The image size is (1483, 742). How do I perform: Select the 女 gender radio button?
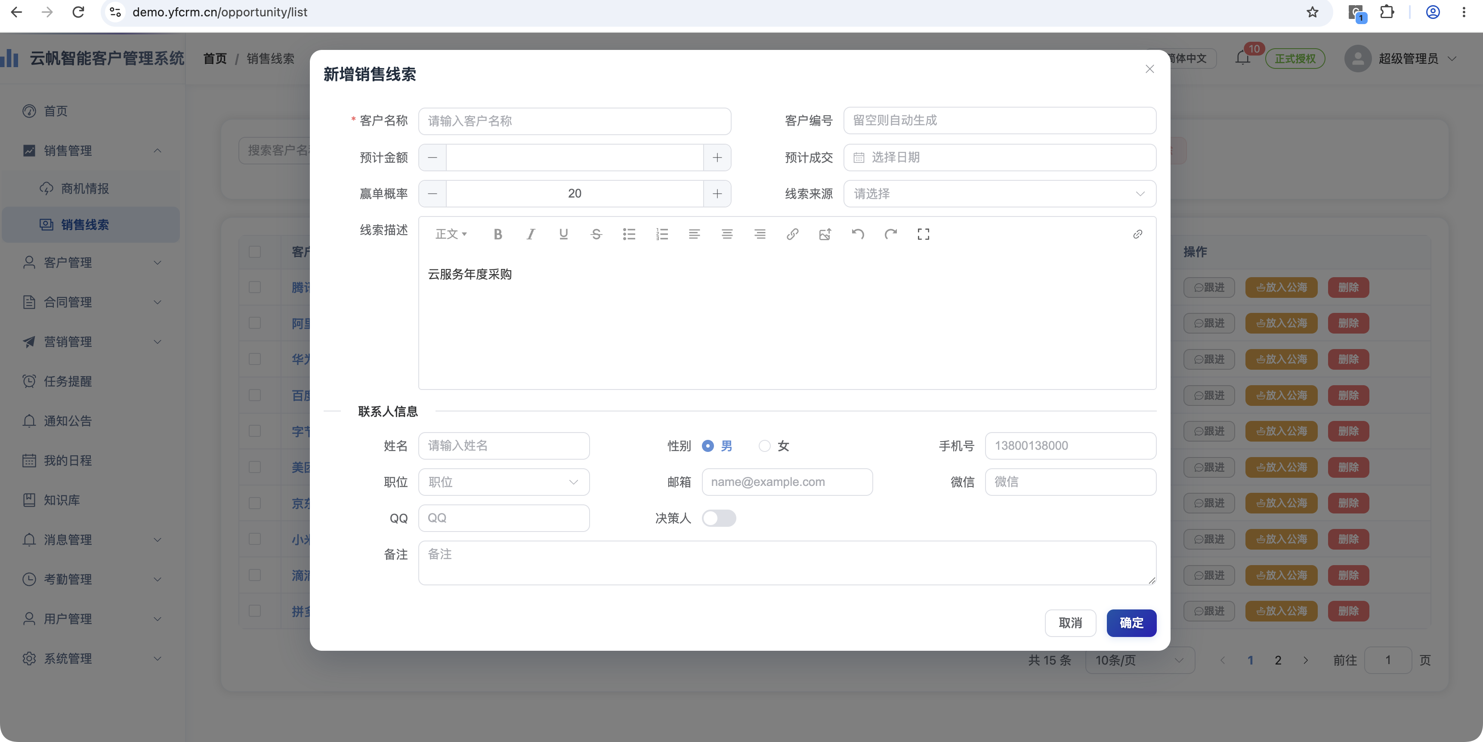coord(764,446)
